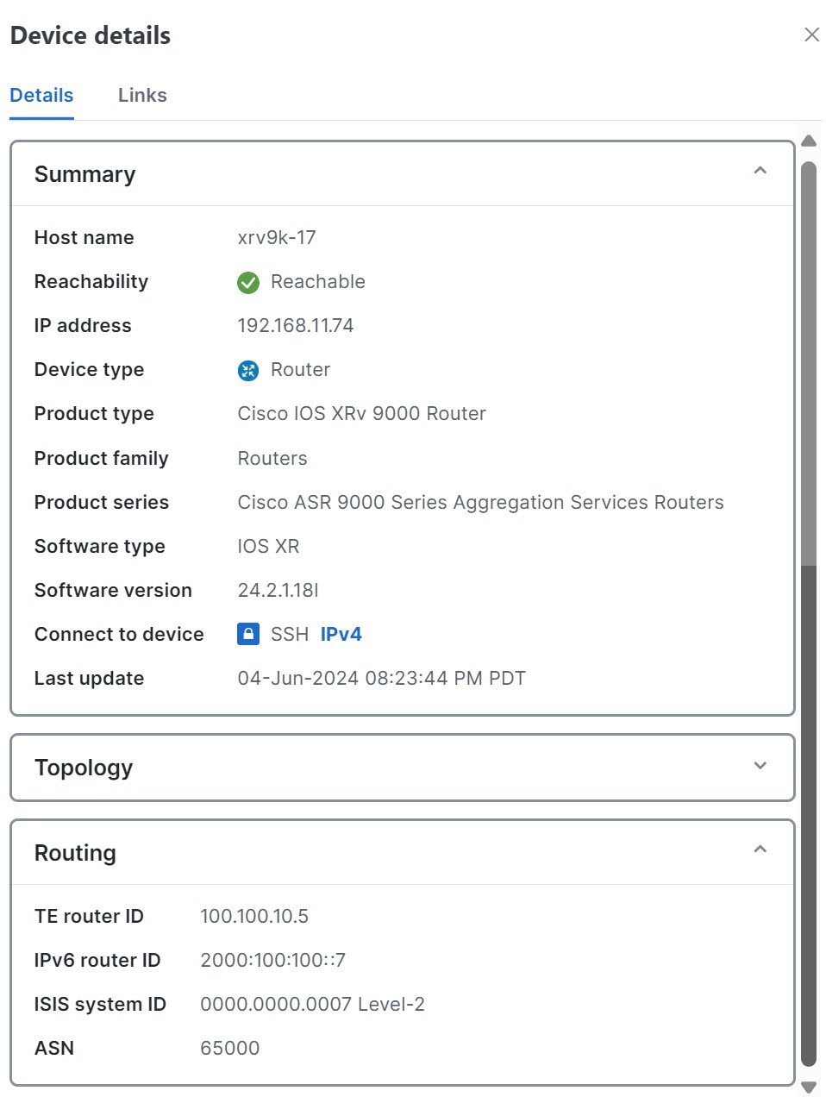This screenshot has height=1097, width=826.
Task: Click the checkmark inside the Reachable badge
Action: coord(247,282)
